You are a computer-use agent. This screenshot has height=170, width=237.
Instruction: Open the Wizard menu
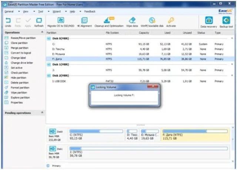coord(57,11)
